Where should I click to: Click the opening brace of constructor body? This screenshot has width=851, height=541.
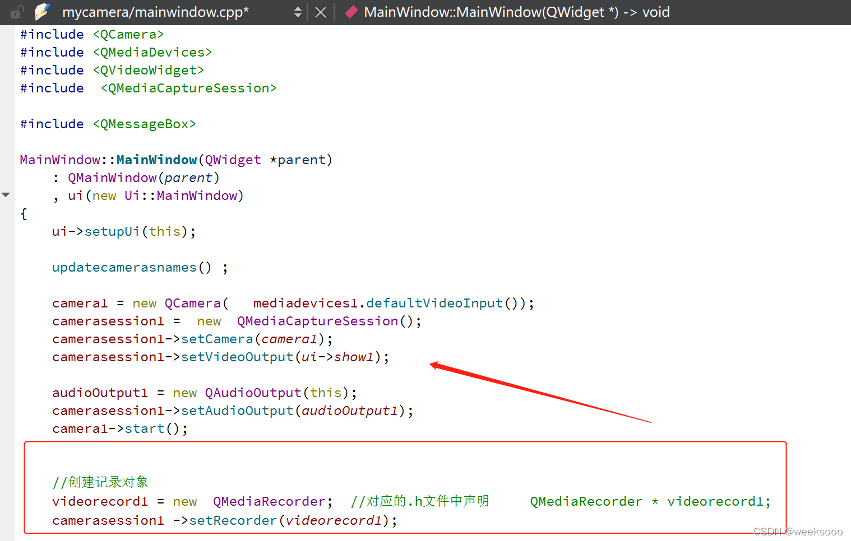[24, 213]
